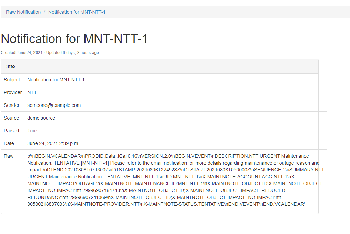
Task: Click the page heading Notification for MNT-NTT-1
Action: click(x=74, y=38)
